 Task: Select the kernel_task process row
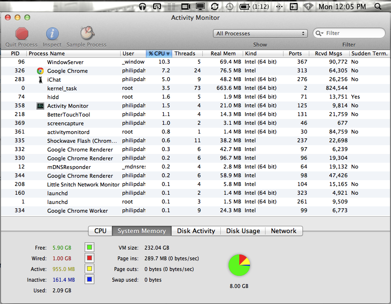coord(195,88)
